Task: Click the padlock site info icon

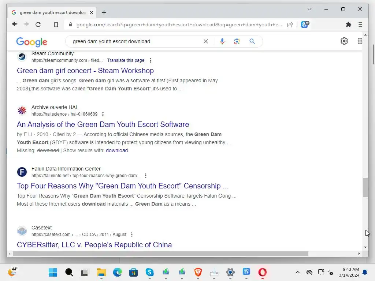Action: 71,25
